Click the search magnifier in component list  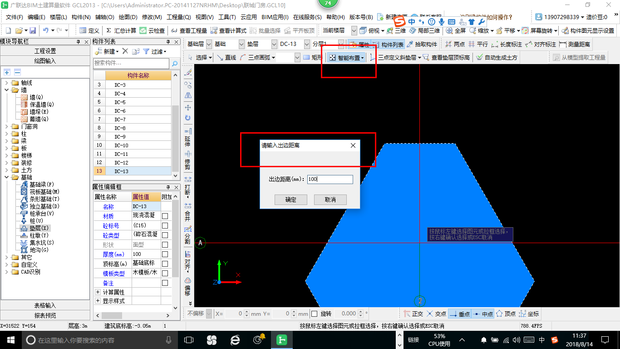click(x=175, y=63)
